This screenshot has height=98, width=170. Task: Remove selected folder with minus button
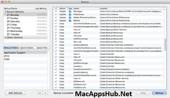tap(45, 93)
